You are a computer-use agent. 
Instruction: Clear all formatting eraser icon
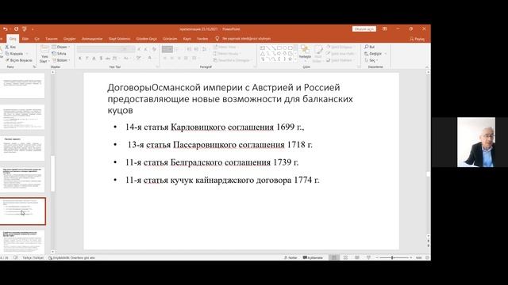point(154,49)
